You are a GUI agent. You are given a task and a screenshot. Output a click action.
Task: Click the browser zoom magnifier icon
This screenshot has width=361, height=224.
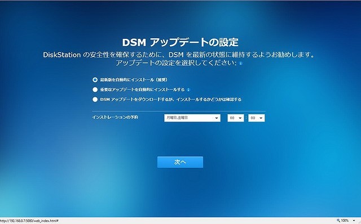tap(338, 221)
